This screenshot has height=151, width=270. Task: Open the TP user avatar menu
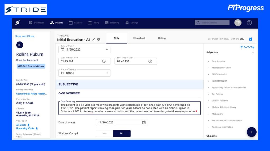click(x=238, y=23)
